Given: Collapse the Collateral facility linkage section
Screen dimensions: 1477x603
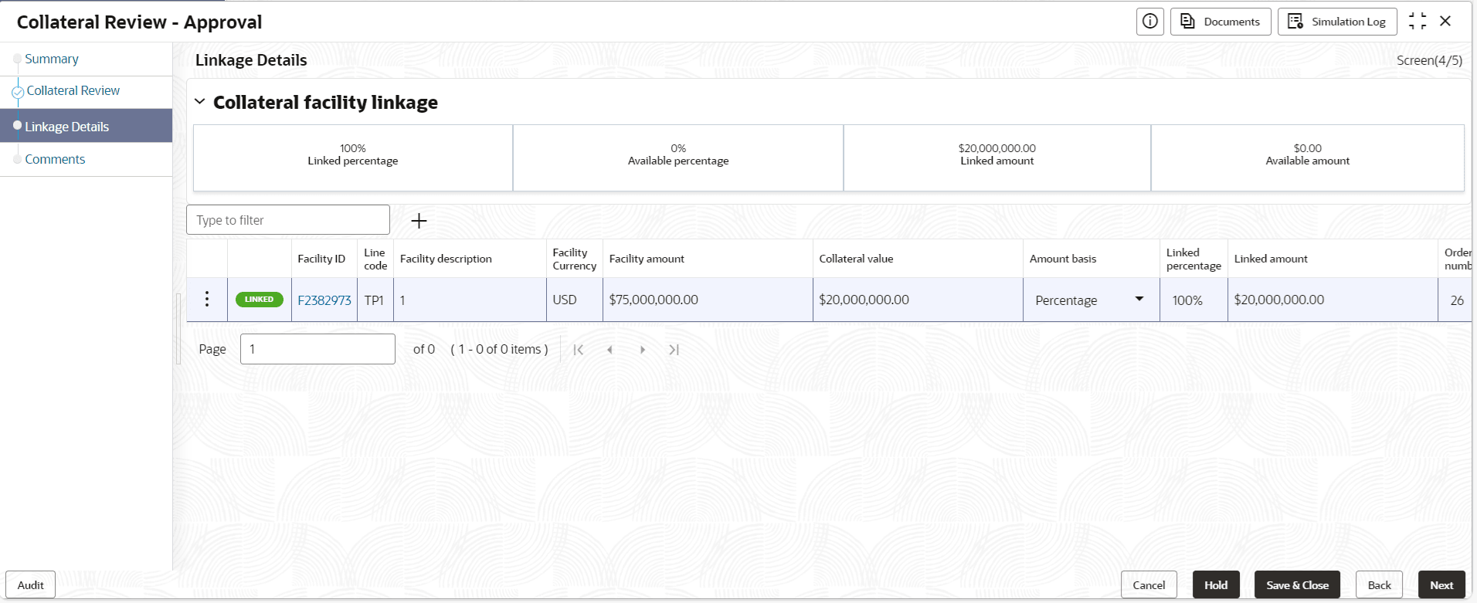Looking at the screenshot, I should [x=200, y=102].
